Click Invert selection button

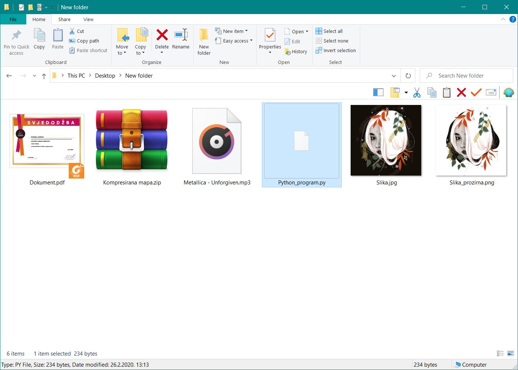(x=336, y=51)
